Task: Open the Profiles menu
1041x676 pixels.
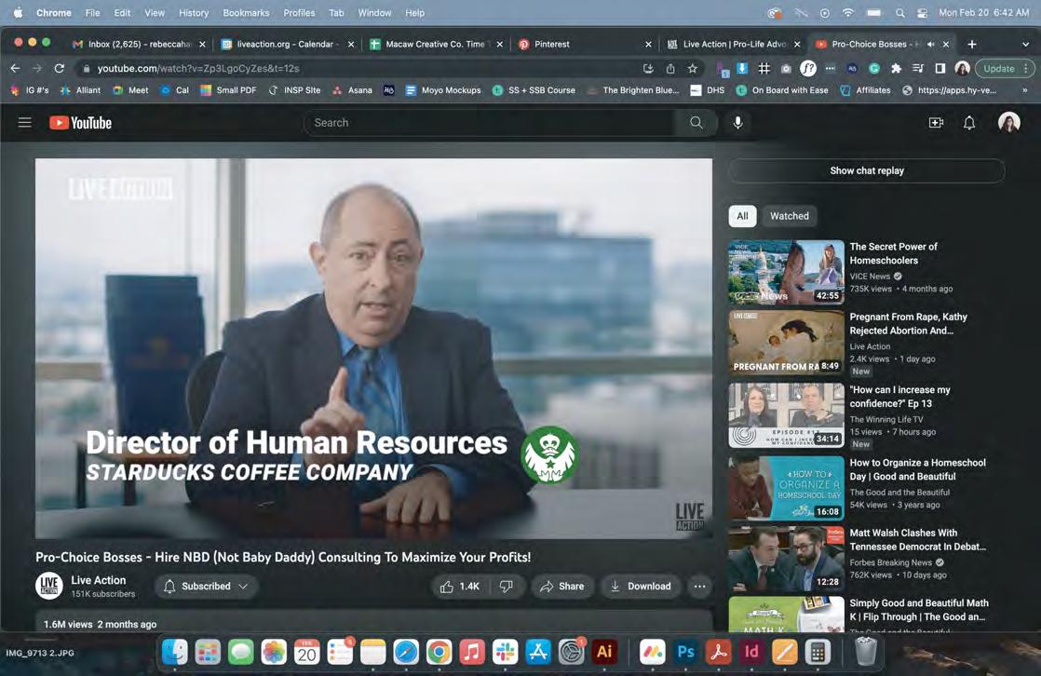Action: (299, 13)
